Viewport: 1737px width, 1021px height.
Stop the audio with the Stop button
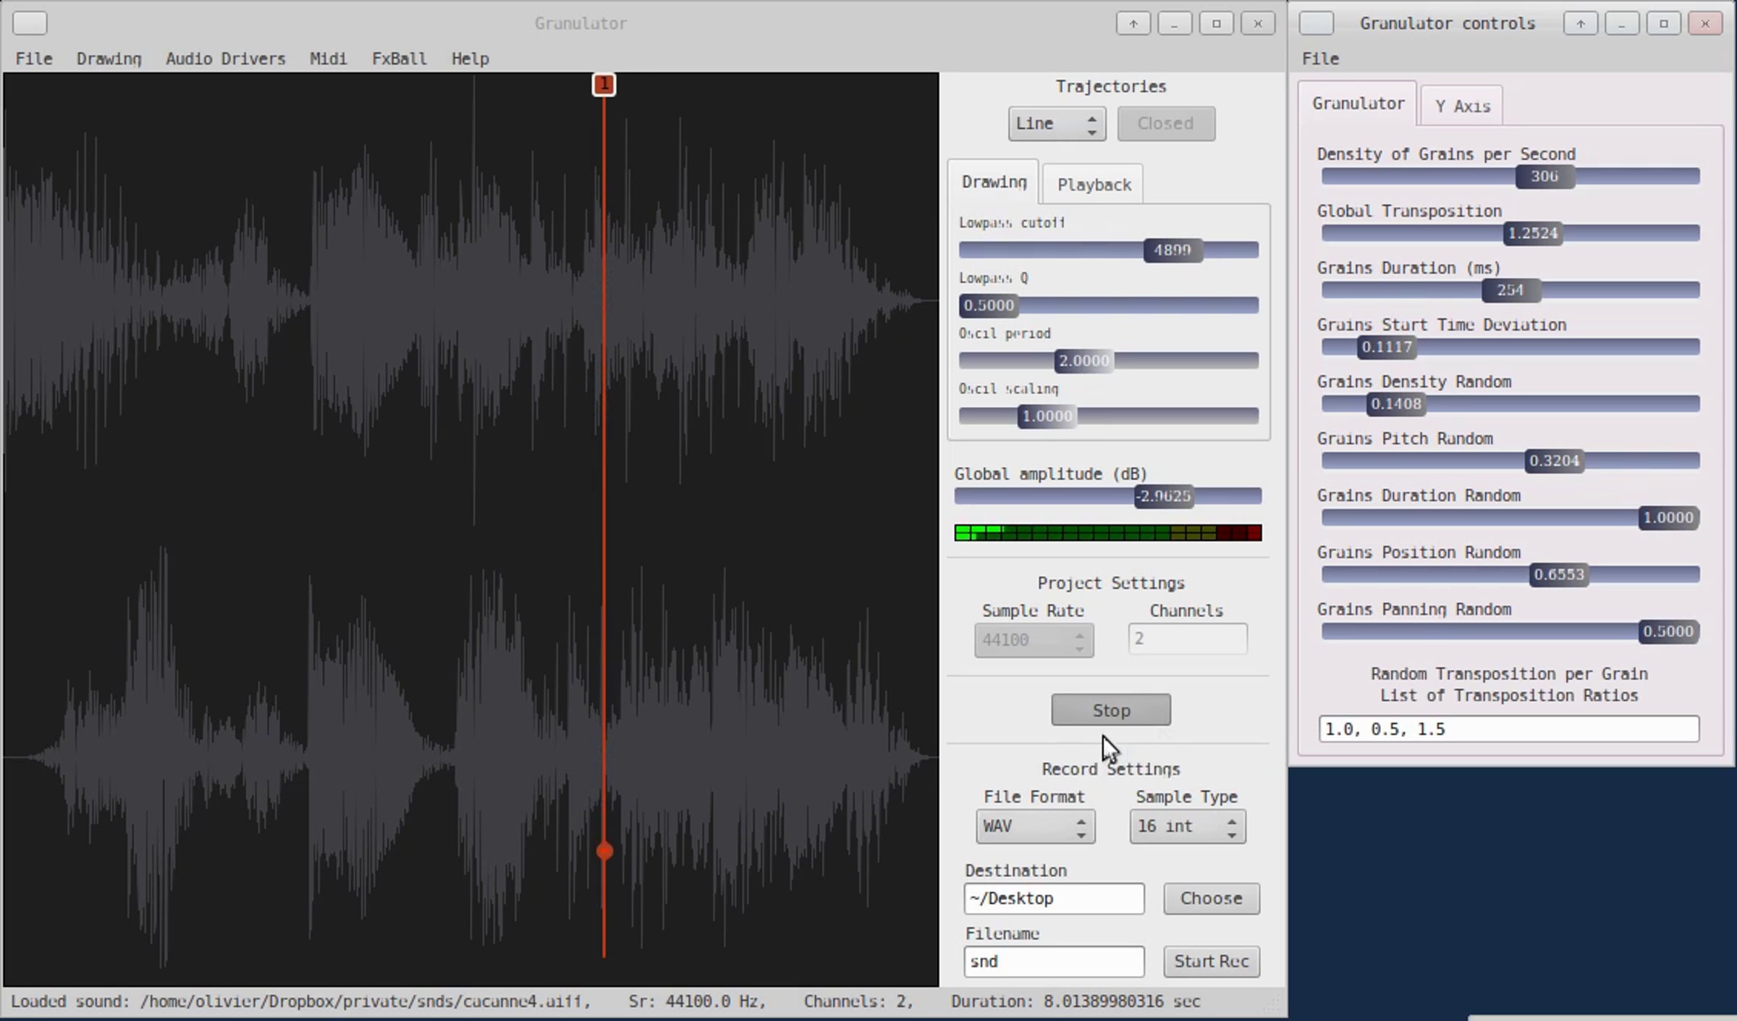coord(1110,710)
